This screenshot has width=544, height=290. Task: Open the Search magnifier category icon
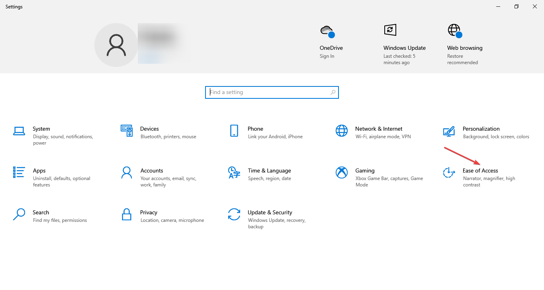(19, 214)
